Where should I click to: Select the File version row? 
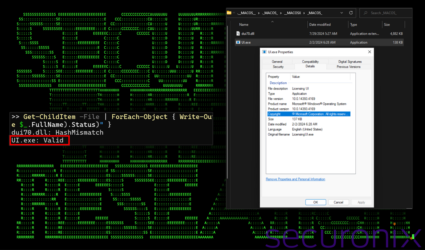tap(309, 99)
